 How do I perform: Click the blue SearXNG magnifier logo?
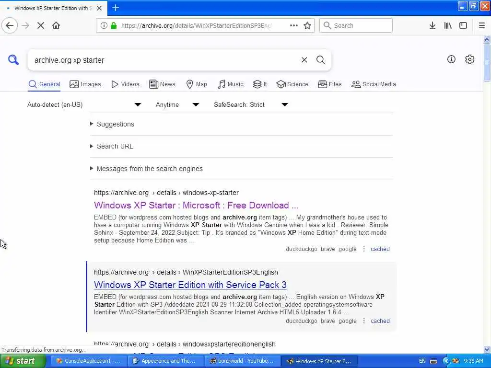tap(13, 59)
